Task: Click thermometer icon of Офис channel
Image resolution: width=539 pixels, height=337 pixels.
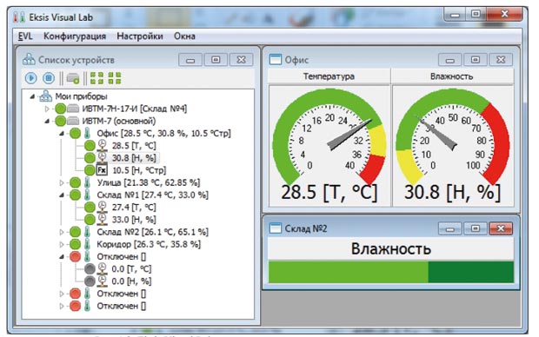Action: click(x=87, y=133)
